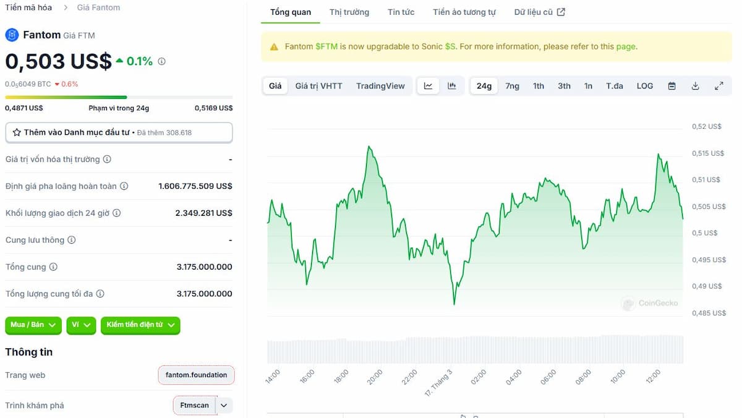The height and width of the screenshot is (418, 742).
Task: Open the Tin tức tab
Action: point(401,12)
